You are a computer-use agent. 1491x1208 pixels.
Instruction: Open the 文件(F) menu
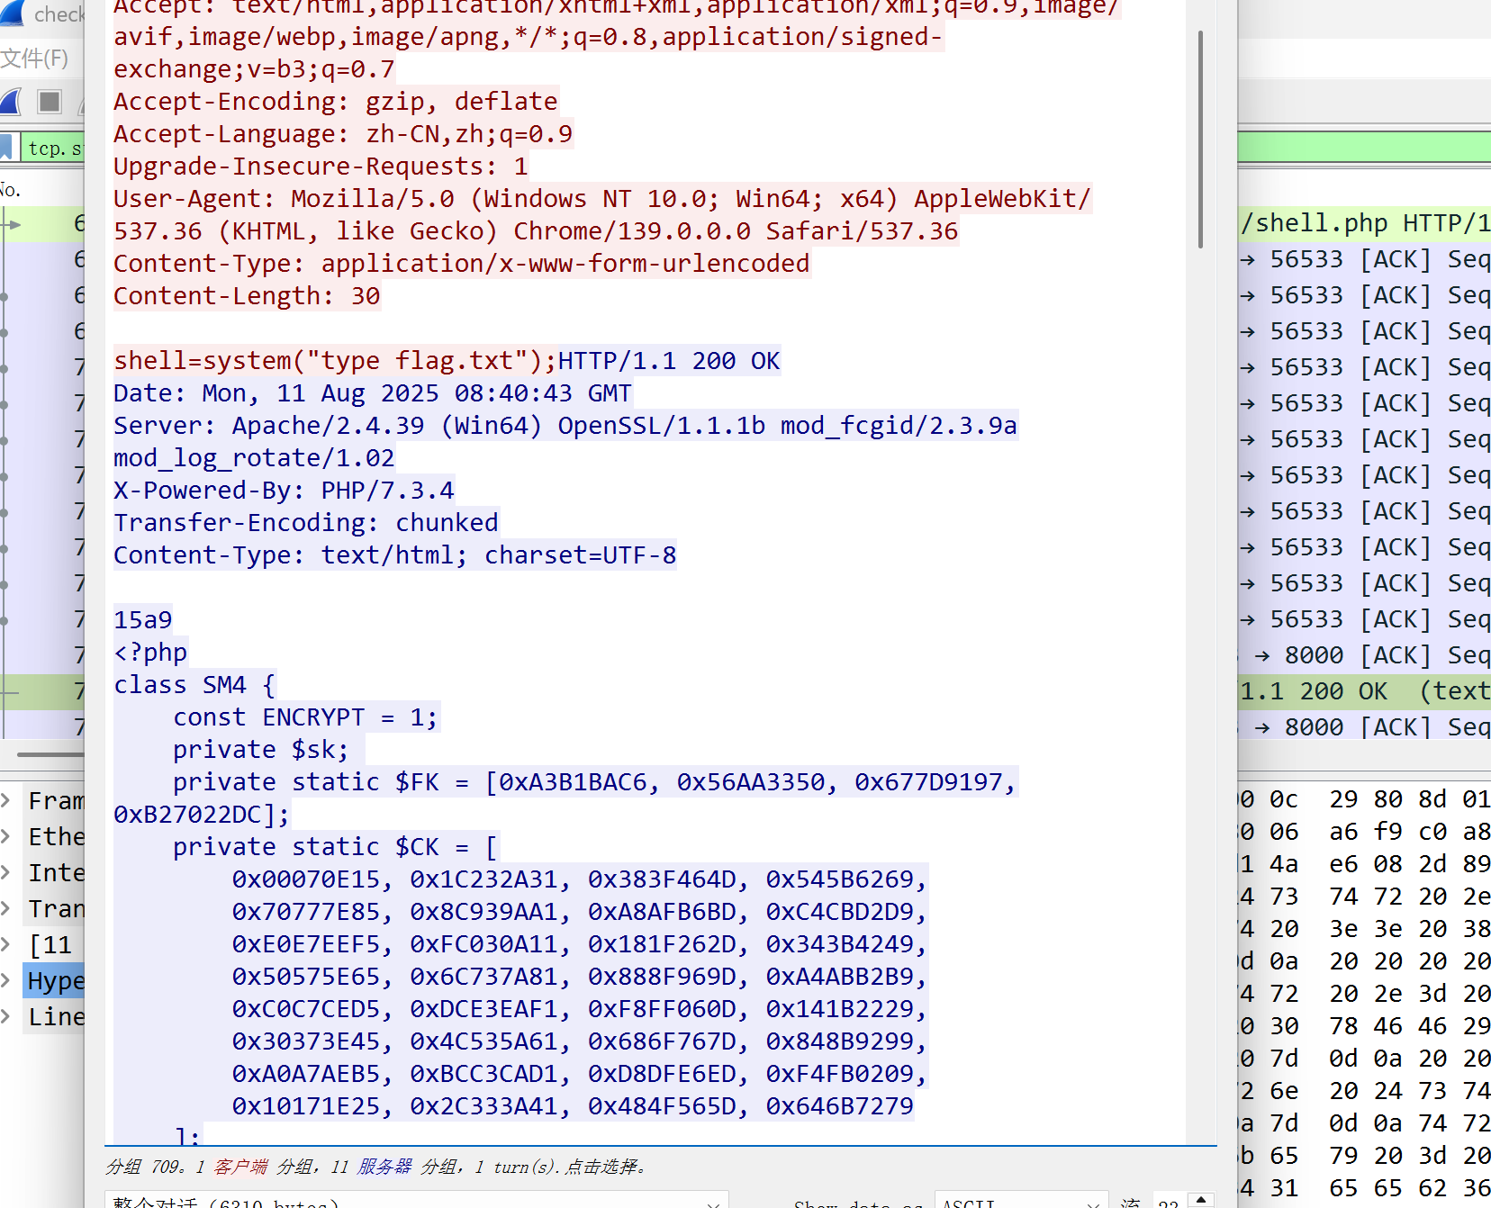pos(34,59)
